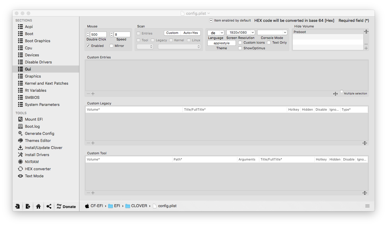Remove Hide Volume entry with minus
Screen dimensions: 387x226
point(366,44)
